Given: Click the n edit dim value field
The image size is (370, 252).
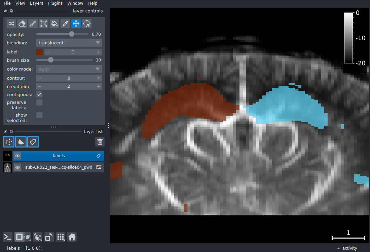Looking at the screenshot, I should point(69,86).
